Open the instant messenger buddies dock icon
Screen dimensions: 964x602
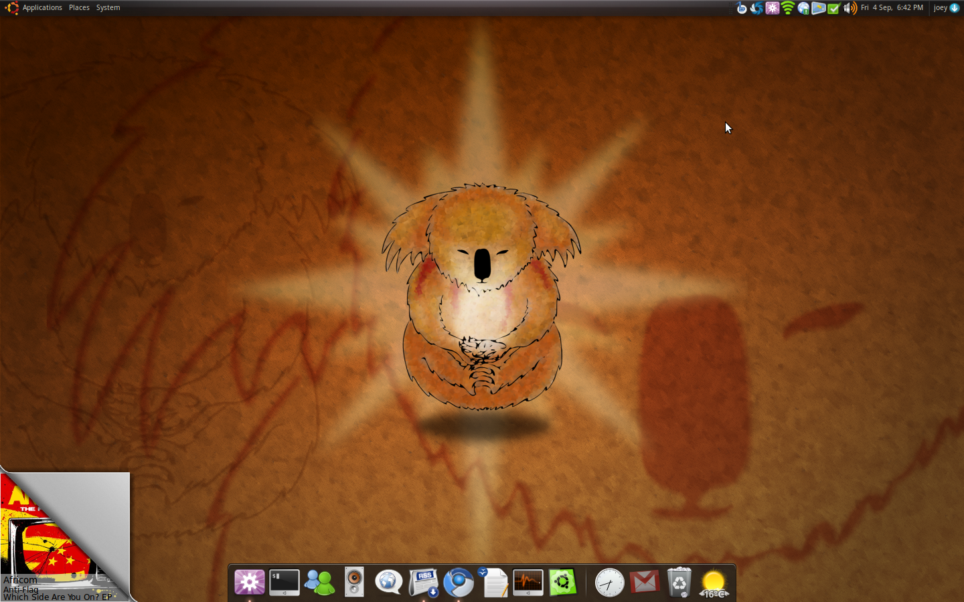(x=319, y=583)
